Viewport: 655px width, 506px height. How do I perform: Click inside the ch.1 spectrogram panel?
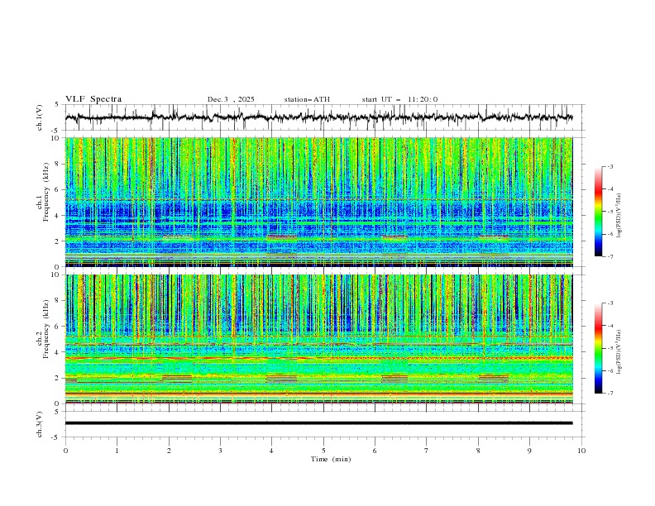click(x=323, y=202)
